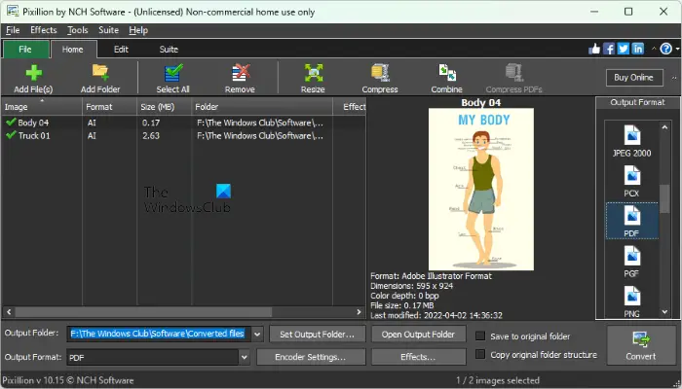Open the dropdown arrow next to help icon
This screenshot has width=682, height=389.
pyautogui.click(x=677, y=50)
